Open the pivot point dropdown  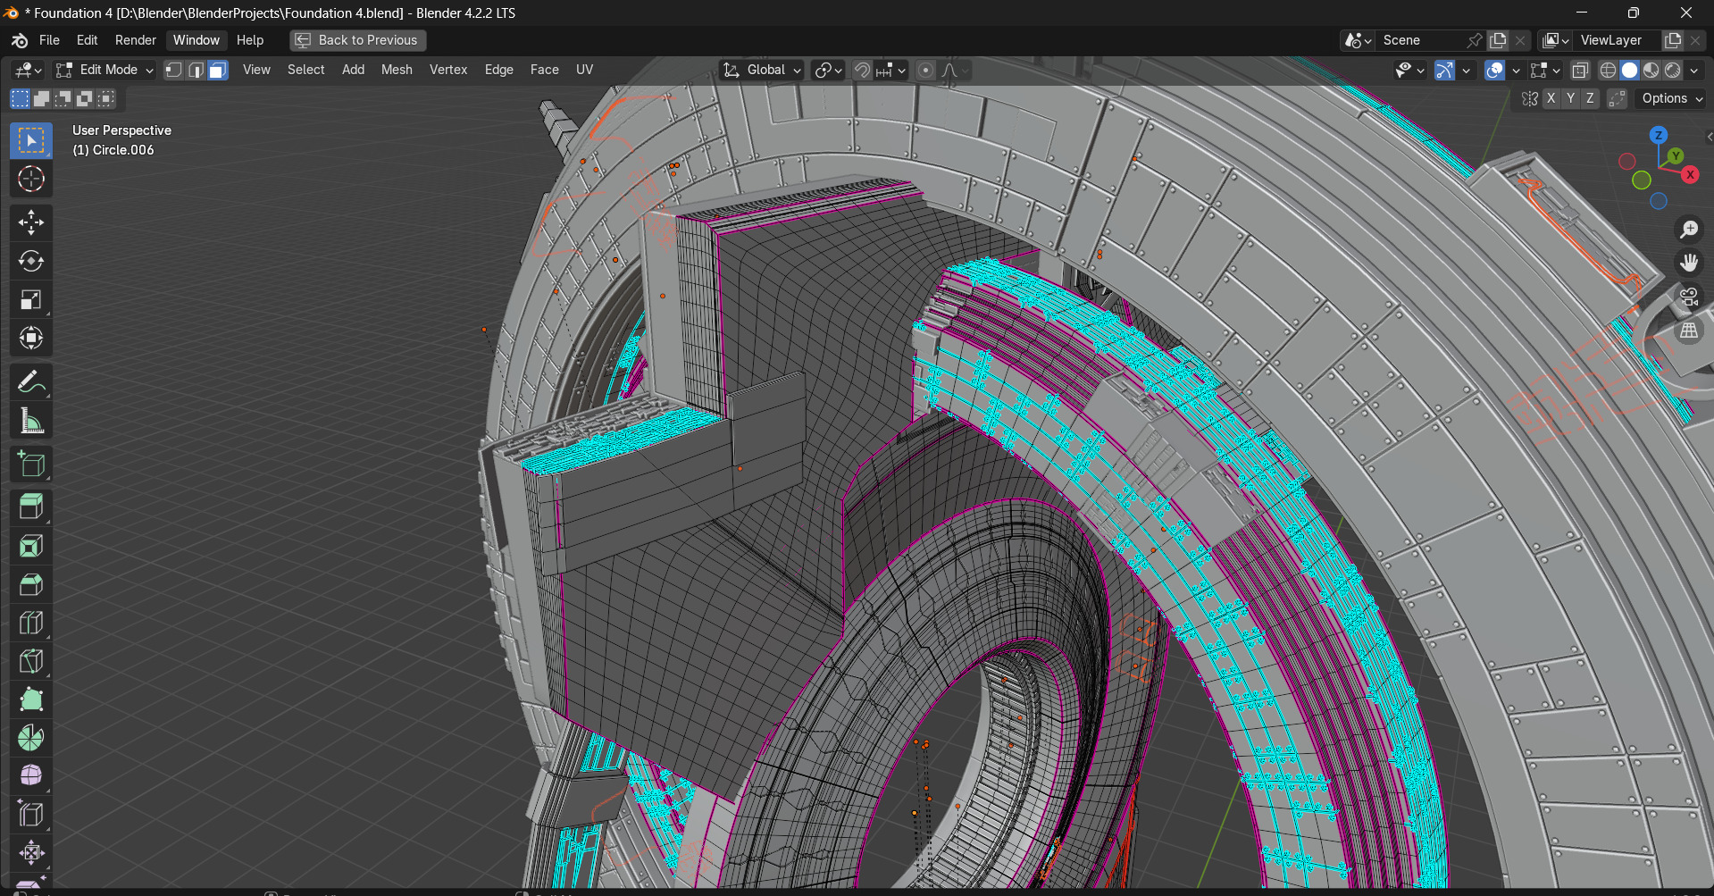click(828, 70)
